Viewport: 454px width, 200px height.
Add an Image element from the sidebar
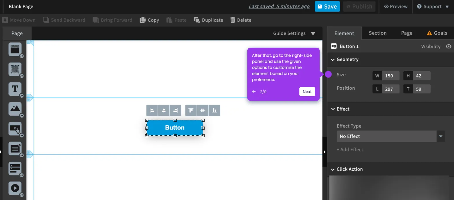[x=15, y=109]
